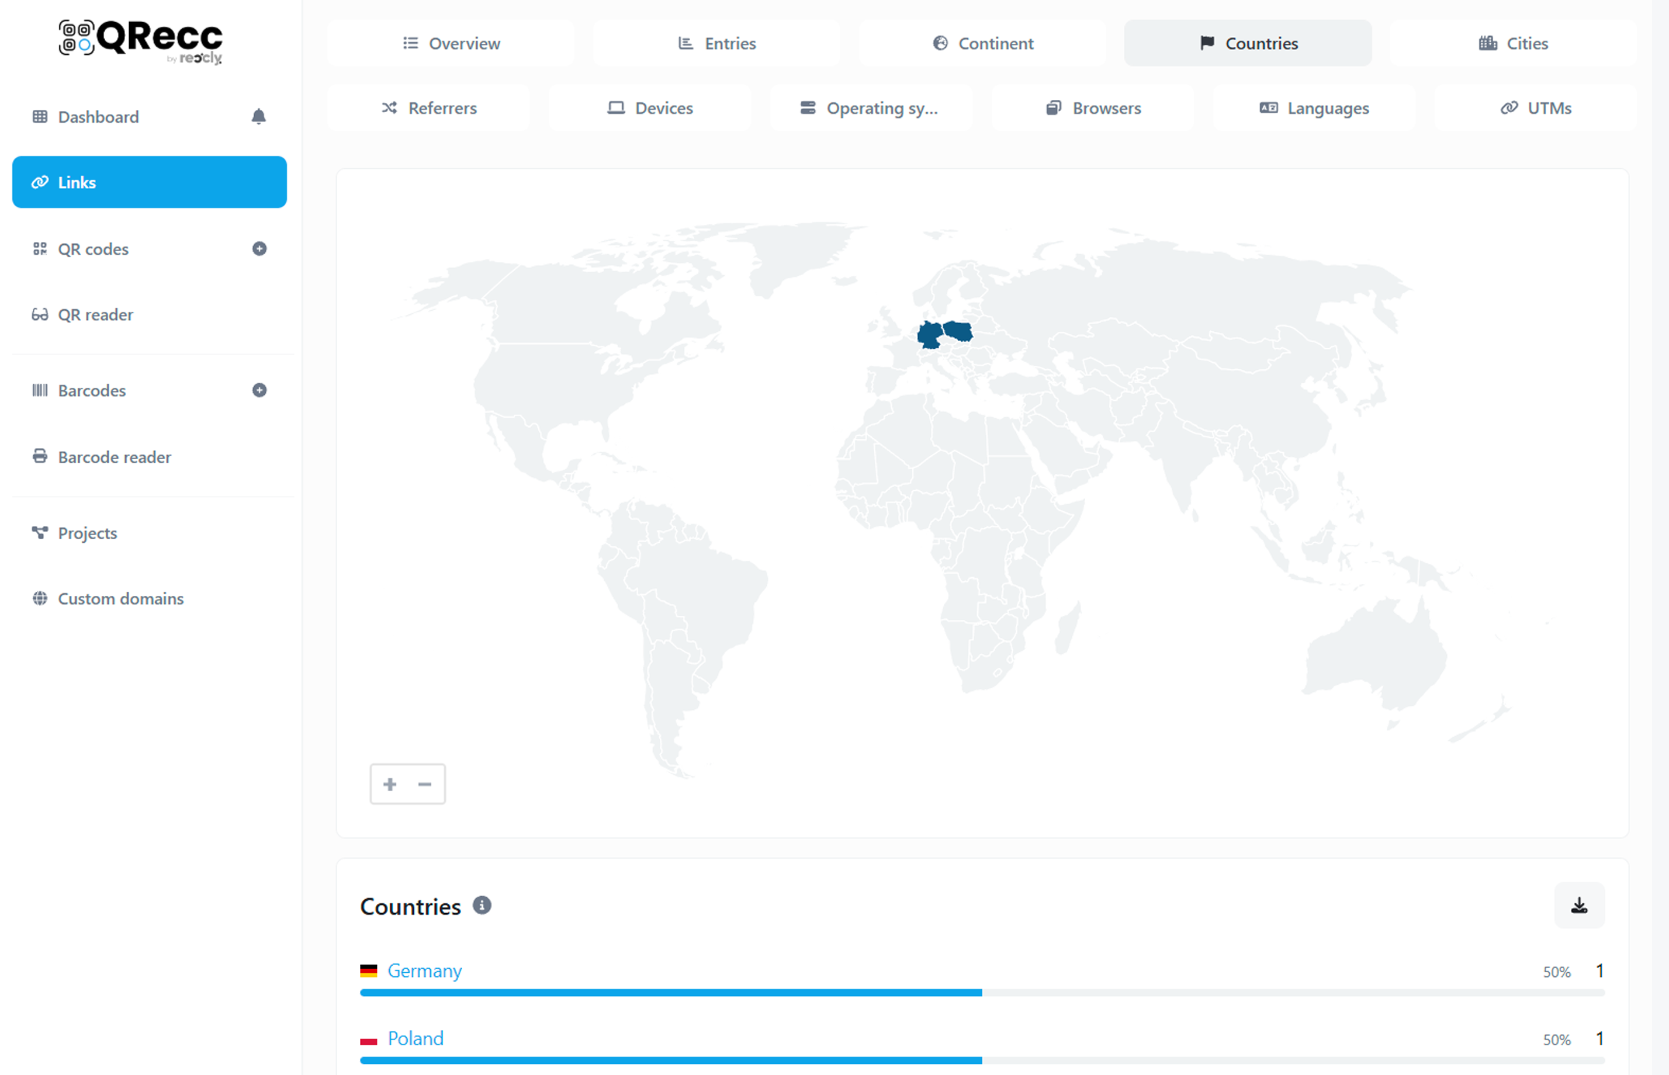Image resolution: width=1669 pixels, height=1075 pixels.
Task: Click Poland highlighted on the map
Action: click(x=959, y=331)
